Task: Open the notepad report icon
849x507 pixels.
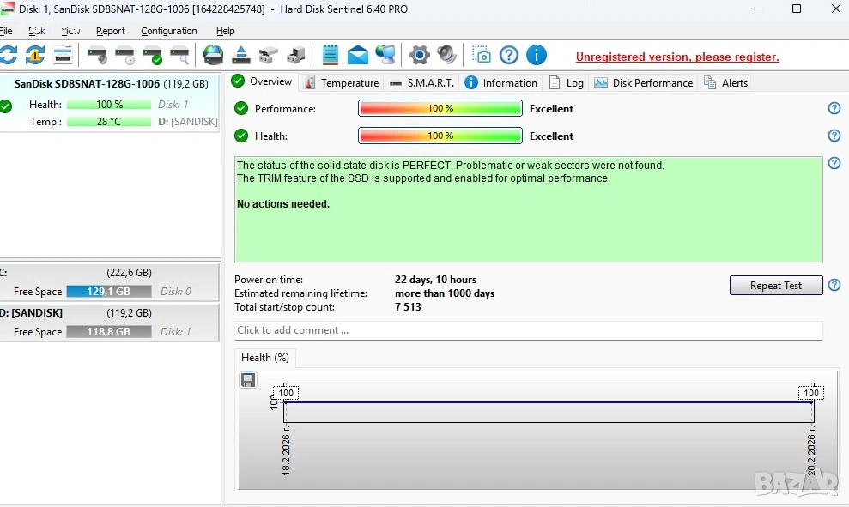Action: (331, 56)
